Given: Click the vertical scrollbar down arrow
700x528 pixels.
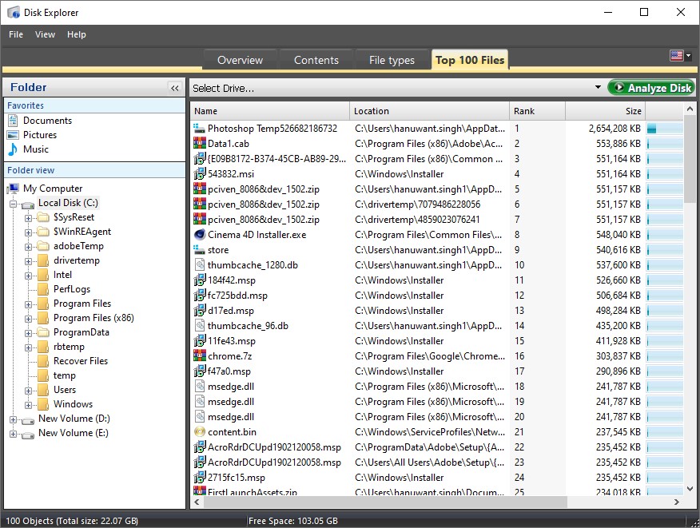Looking at the screenshot, I should point(690,489).
